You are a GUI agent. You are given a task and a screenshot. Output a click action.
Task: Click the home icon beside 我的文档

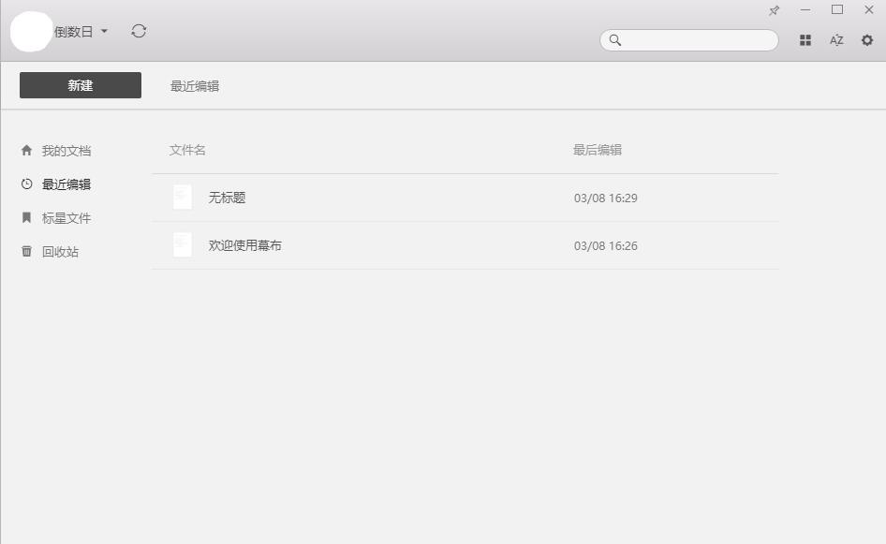point(26,150)
